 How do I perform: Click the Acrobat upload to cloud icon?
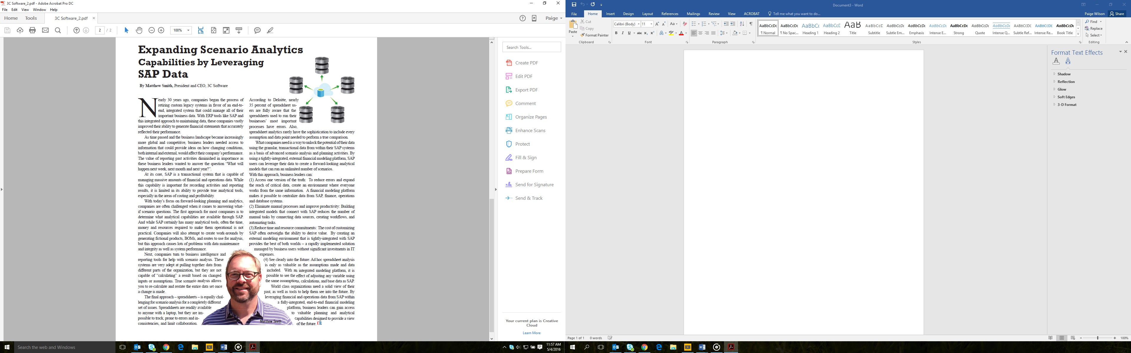(x=20, y=30)
